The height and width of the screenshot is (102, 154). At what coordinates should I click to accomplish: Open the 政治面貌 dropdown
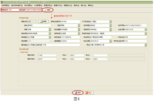click(x=79, y=29)
